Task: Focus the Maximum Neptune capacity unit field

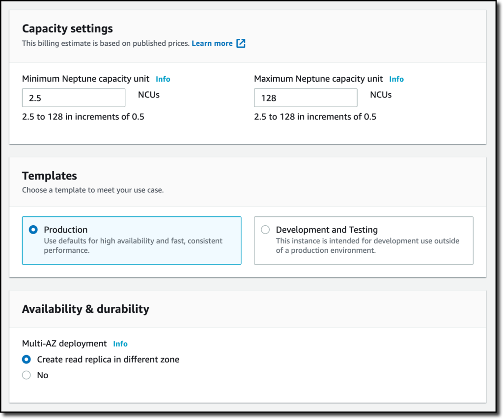Action: [306, 97]
